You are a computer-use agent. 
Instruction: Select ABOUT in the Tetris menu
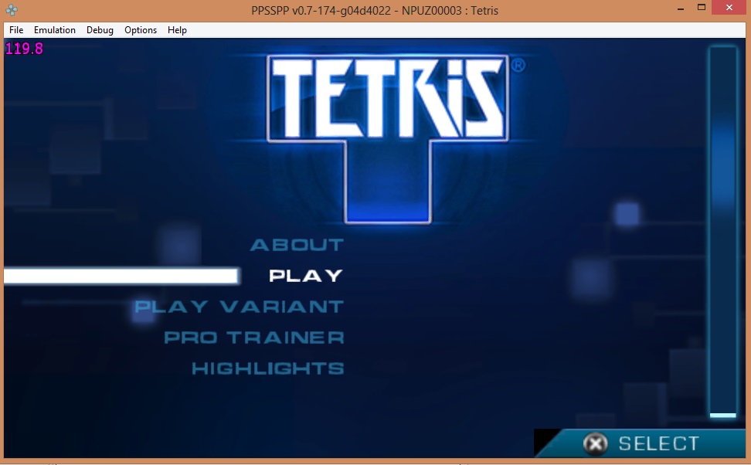(x=297, y=245)
